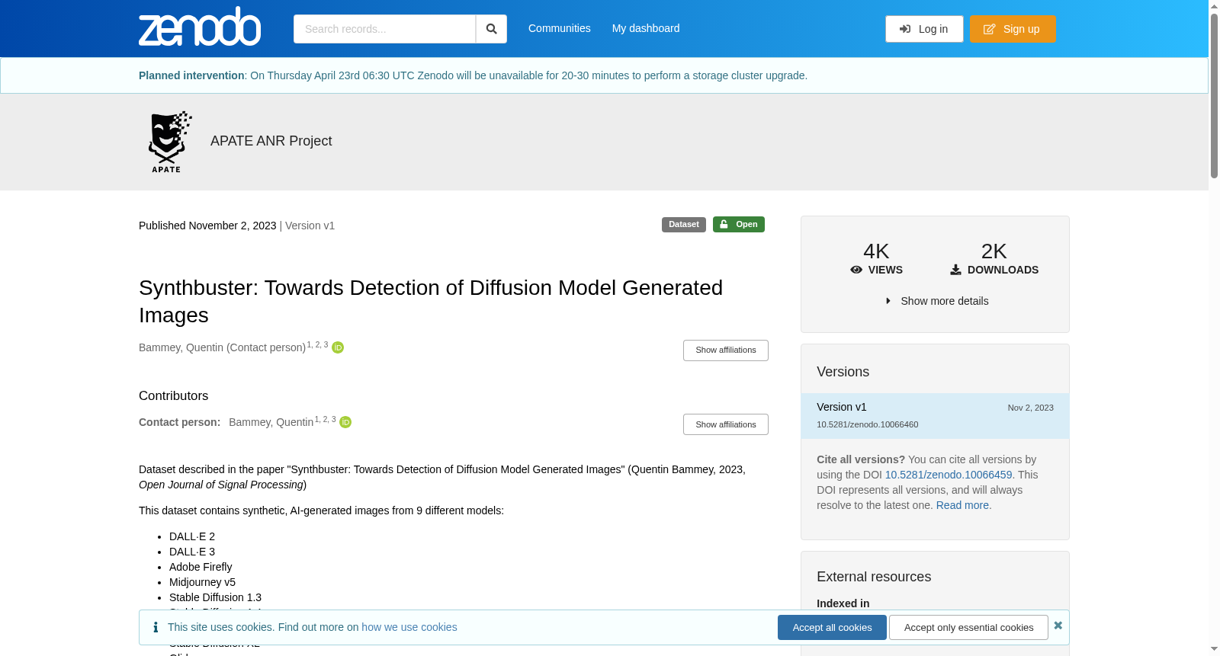This screenshot has width=1220, height=656.
Task: Click the 'Indexed in' label
Action: [x=843, y=603]
